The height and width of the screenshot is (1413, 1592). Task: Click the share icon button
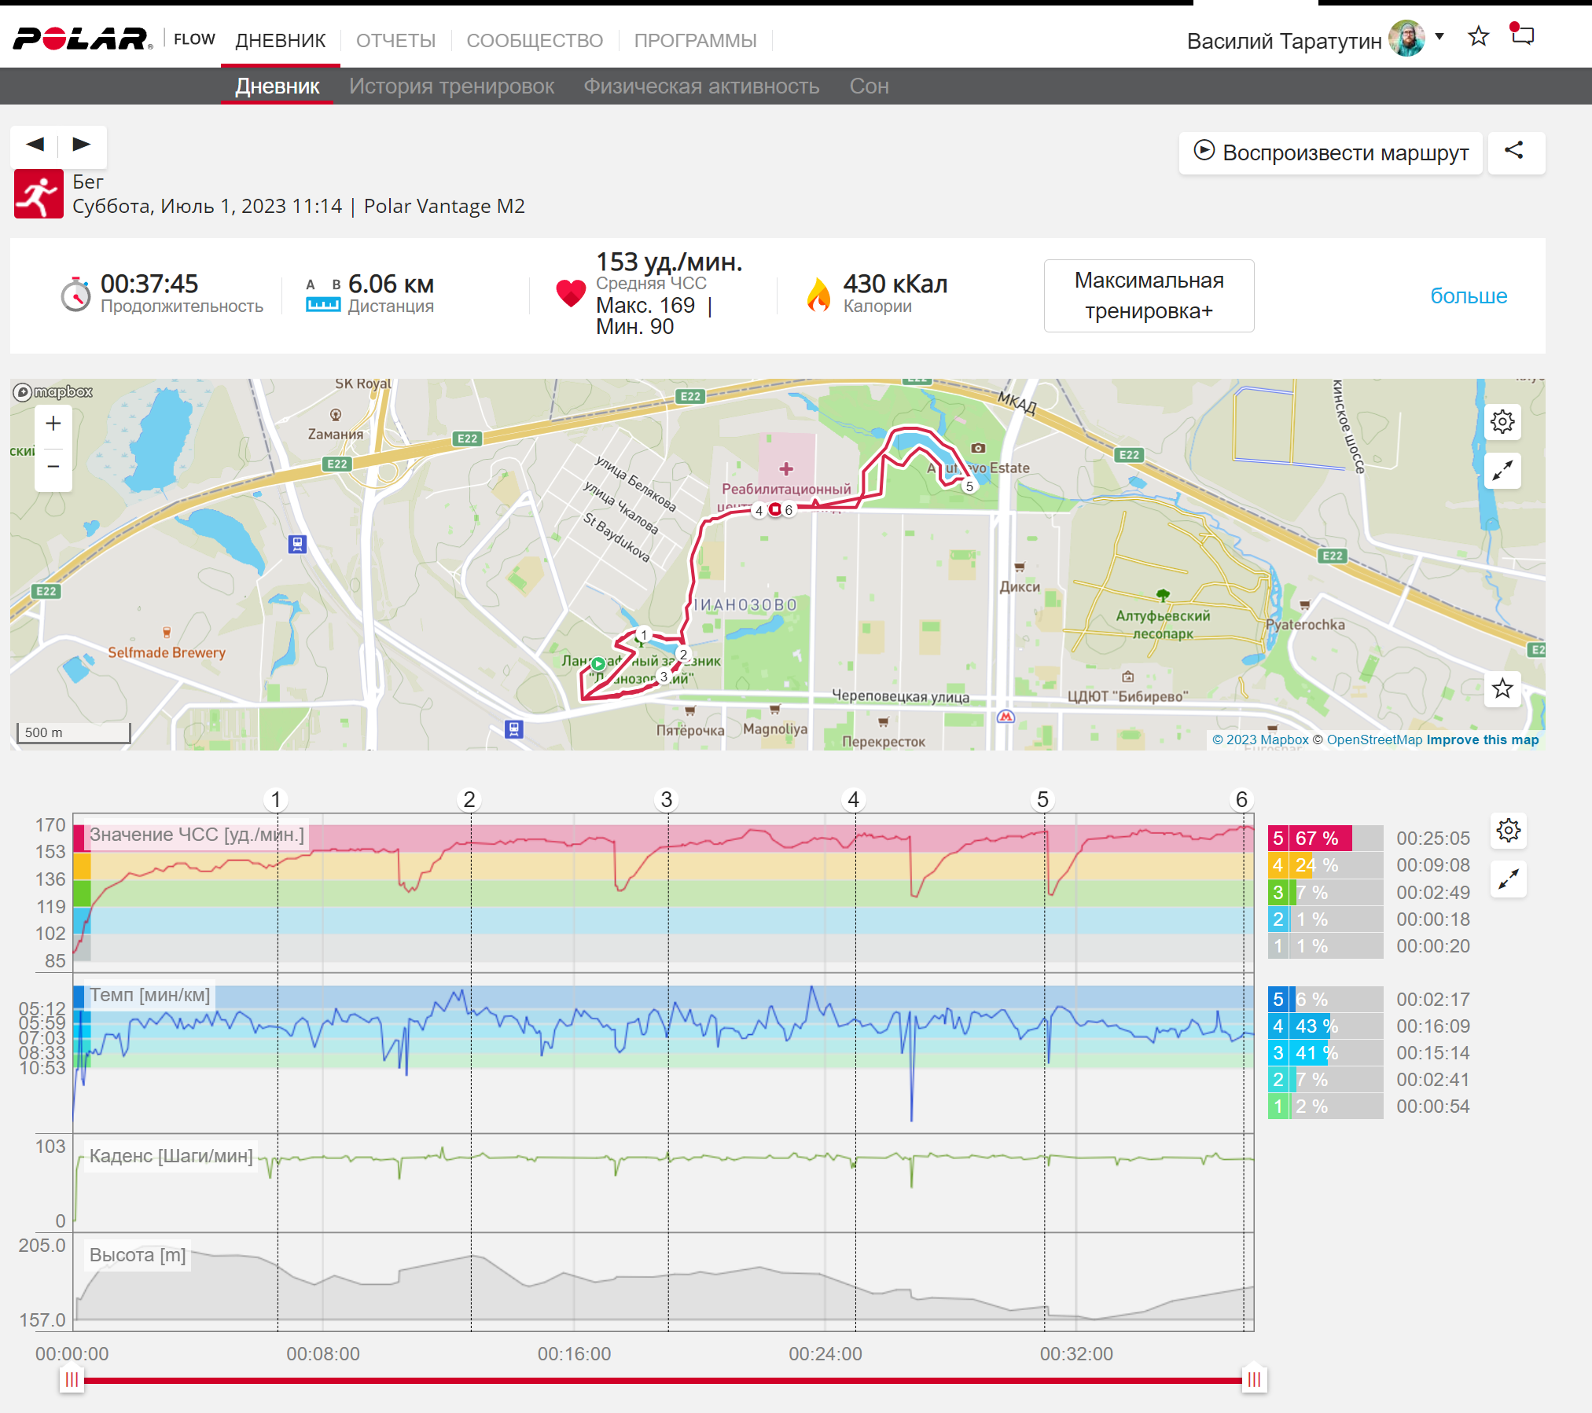click(1515, 152)
